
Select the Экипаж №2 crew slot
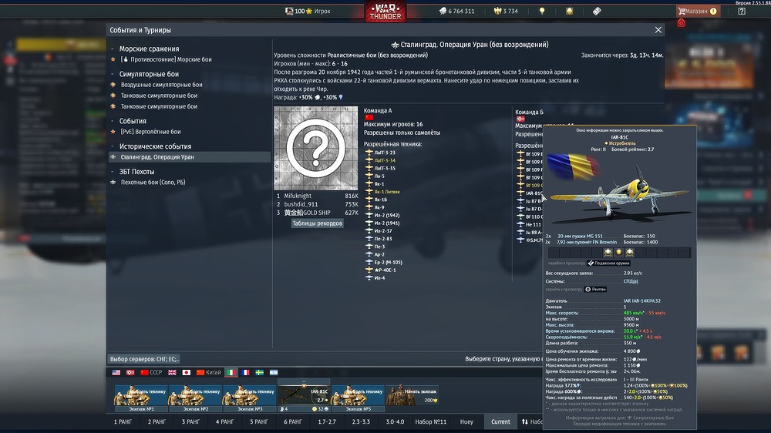(195, 398)
